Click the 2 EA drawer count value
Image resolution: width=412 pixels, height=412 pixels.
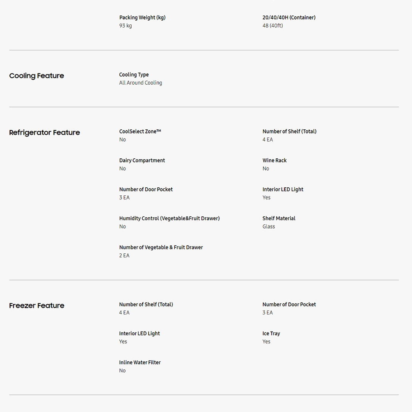click(124, 256)
